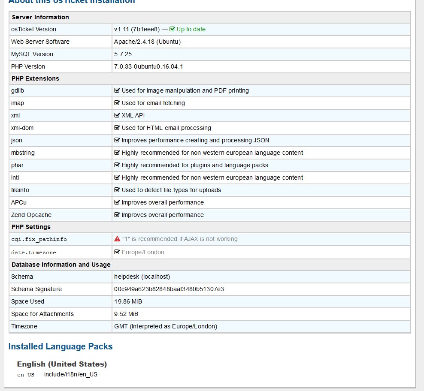The height and width of the screenshot is (391, 424).
Task: Click the check icon in the imap row
Action: [117, 103]
